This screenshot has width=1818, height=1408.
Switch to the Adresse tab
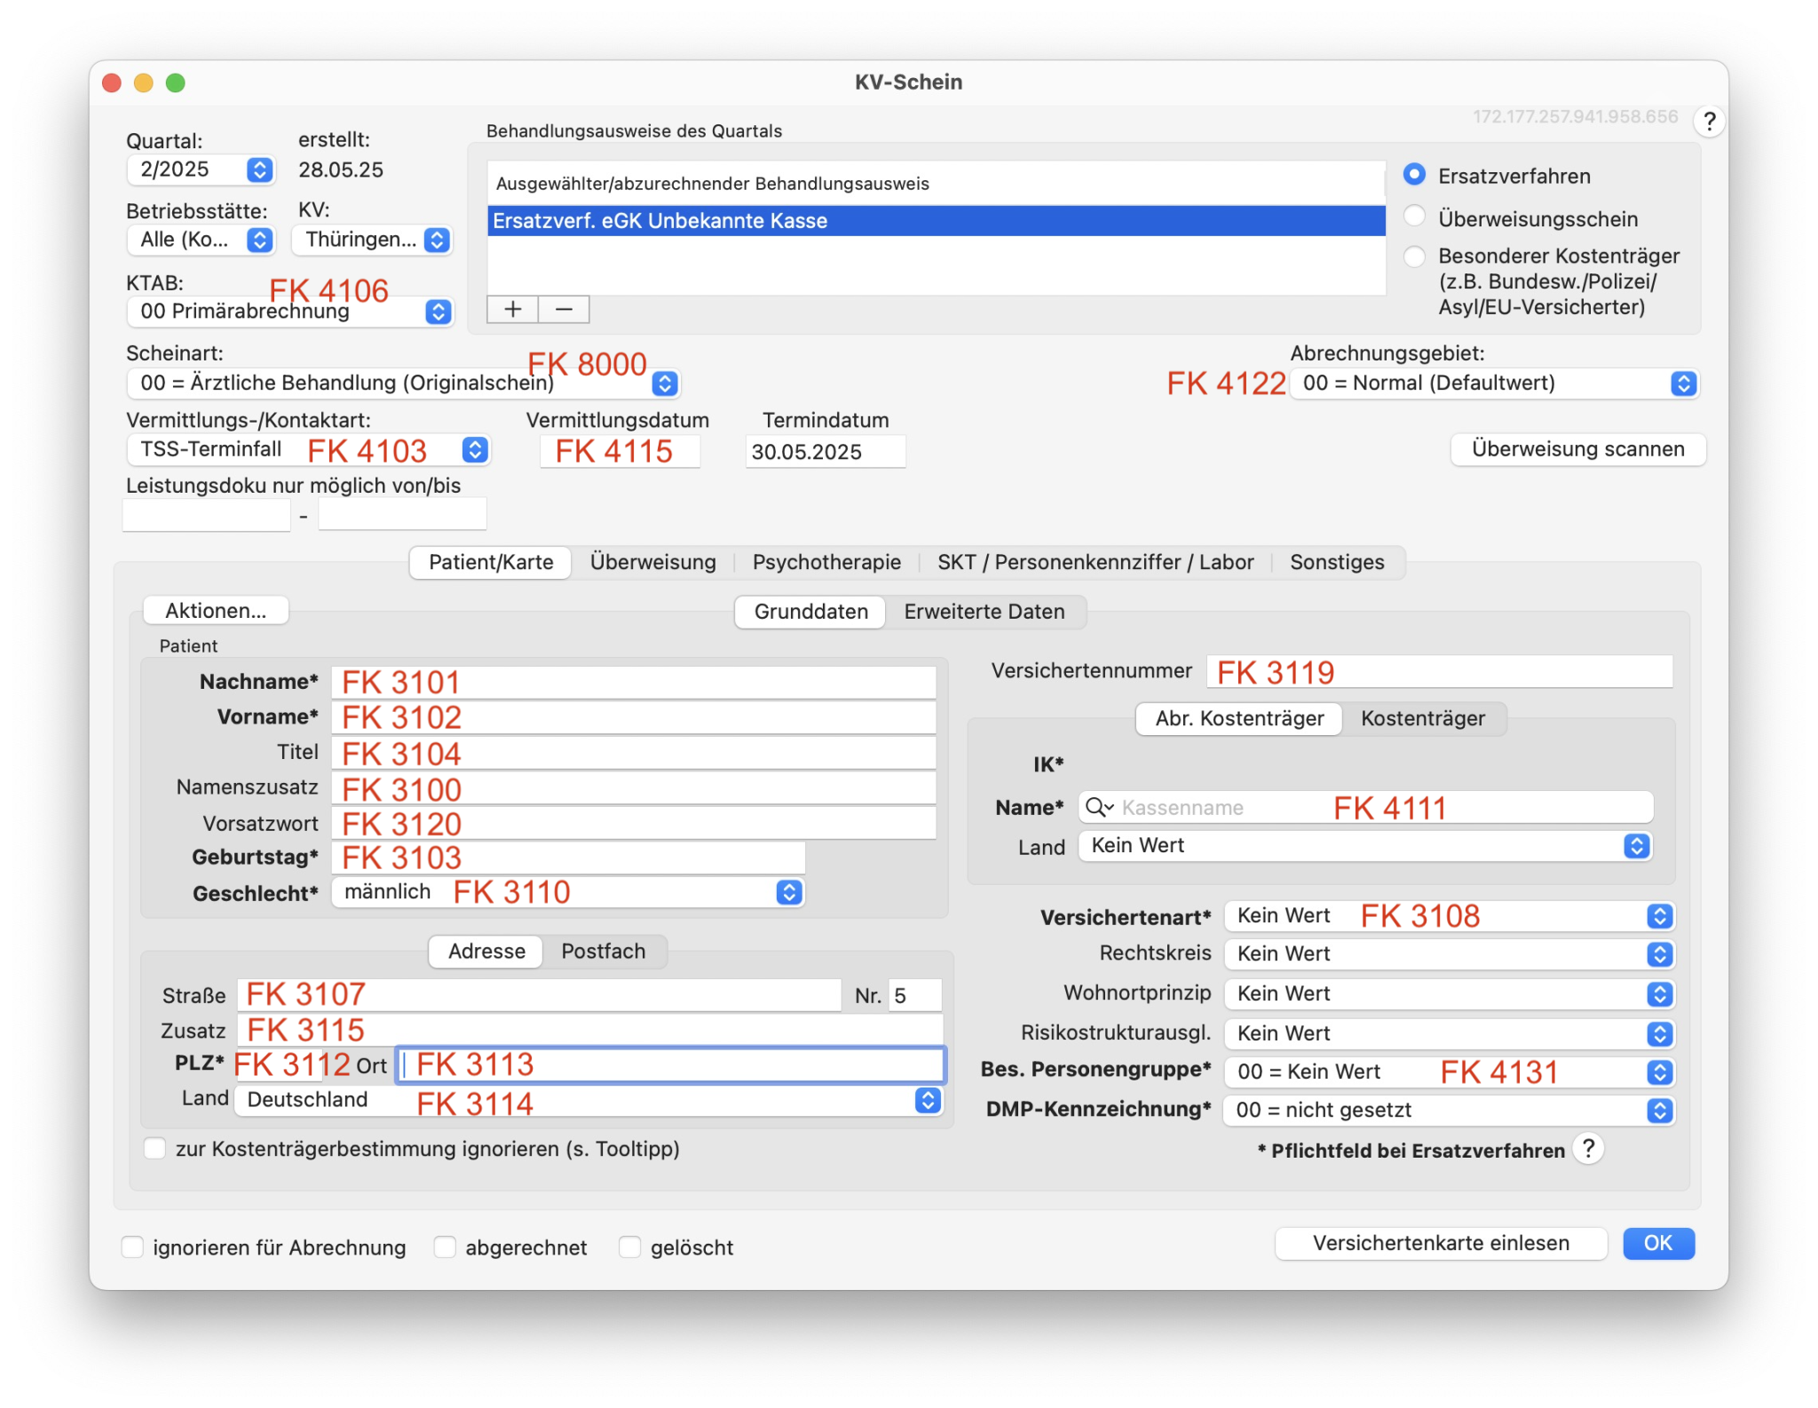pyautogui.click(x=486, y=952)
